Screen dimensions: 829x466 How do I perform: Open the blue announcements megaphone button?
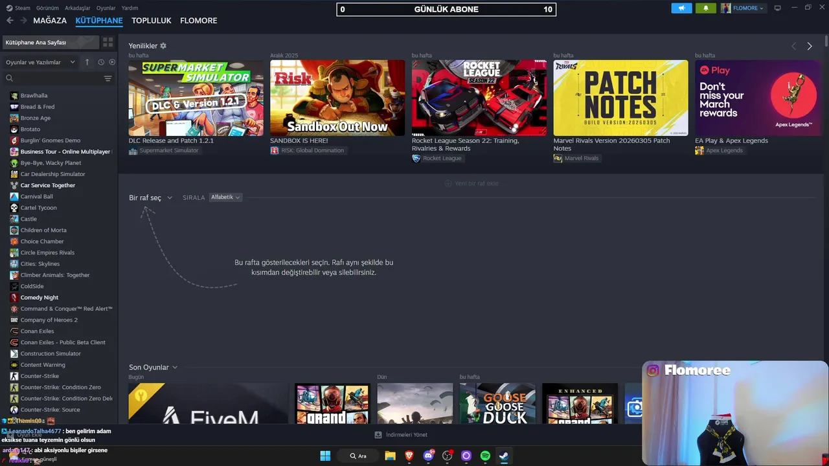[681, 8]
